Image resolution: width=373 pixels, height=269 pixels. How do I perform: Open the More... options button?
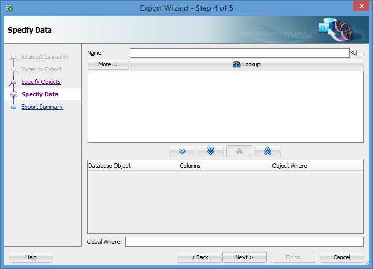(108, 65)
